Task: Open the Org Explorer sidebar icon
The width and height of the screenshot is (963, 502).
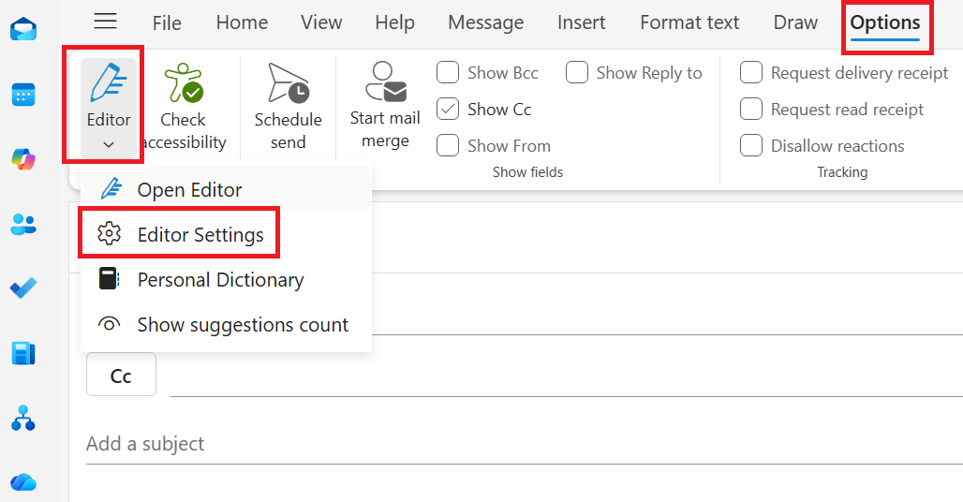Action: [x=23, y=418]
